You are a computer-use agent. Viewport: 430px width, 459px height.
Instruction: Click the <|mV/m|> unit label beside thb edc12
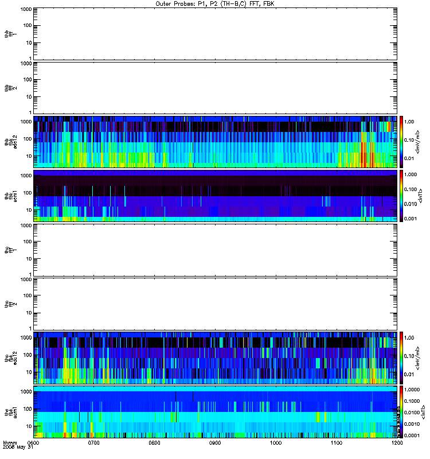click(x=418, y=142)
